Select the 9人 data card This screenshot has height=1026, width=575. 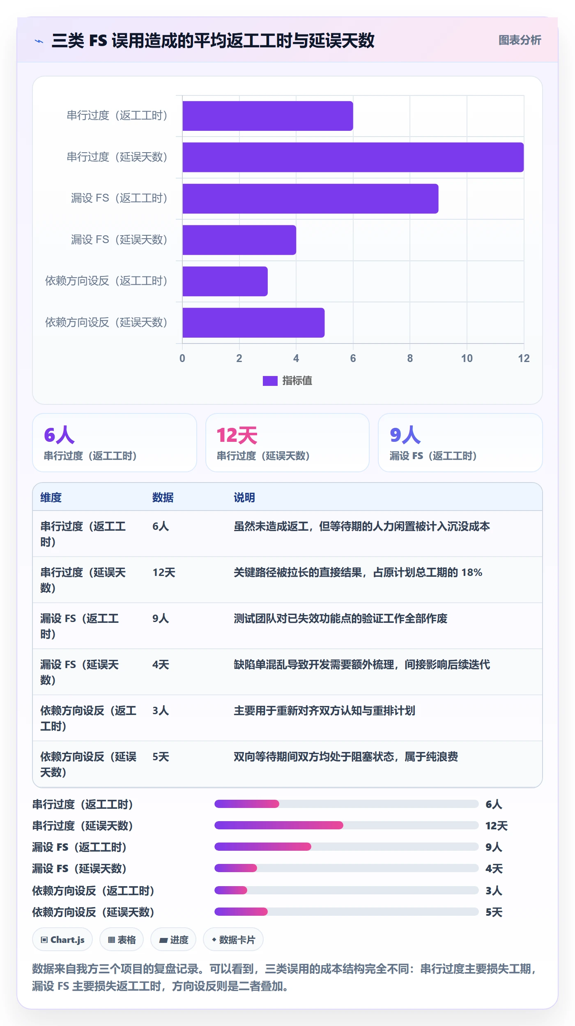point(460,443)
